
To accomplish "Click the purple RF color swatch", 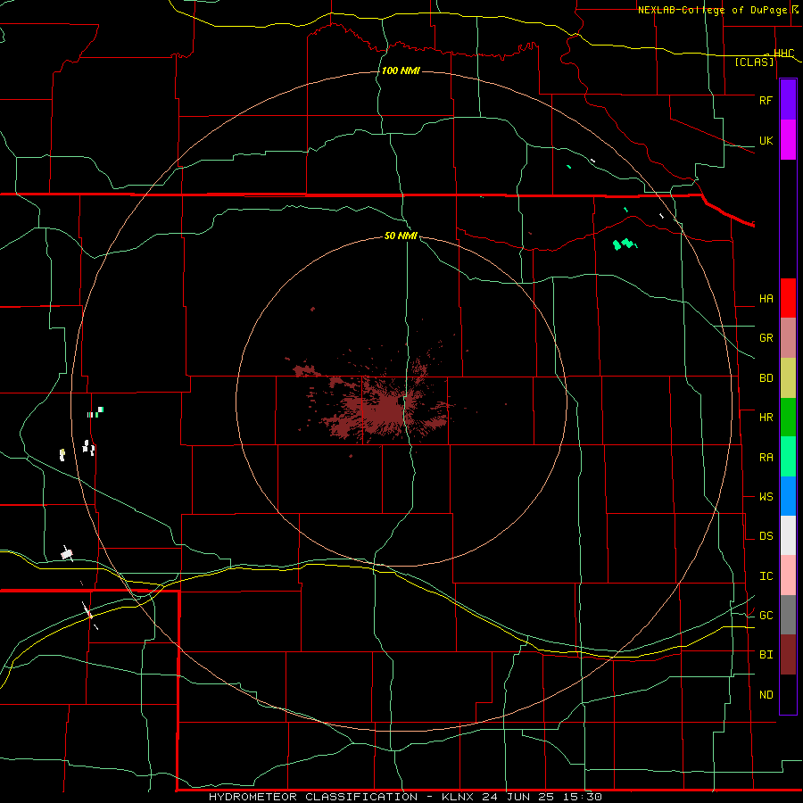I will (788, 100).
